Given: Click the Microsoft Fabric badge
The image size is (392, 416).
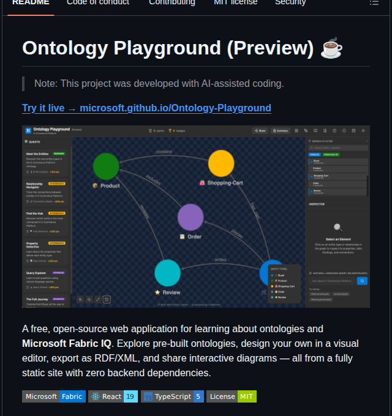Looking at the screenshot, I should 54,396.
